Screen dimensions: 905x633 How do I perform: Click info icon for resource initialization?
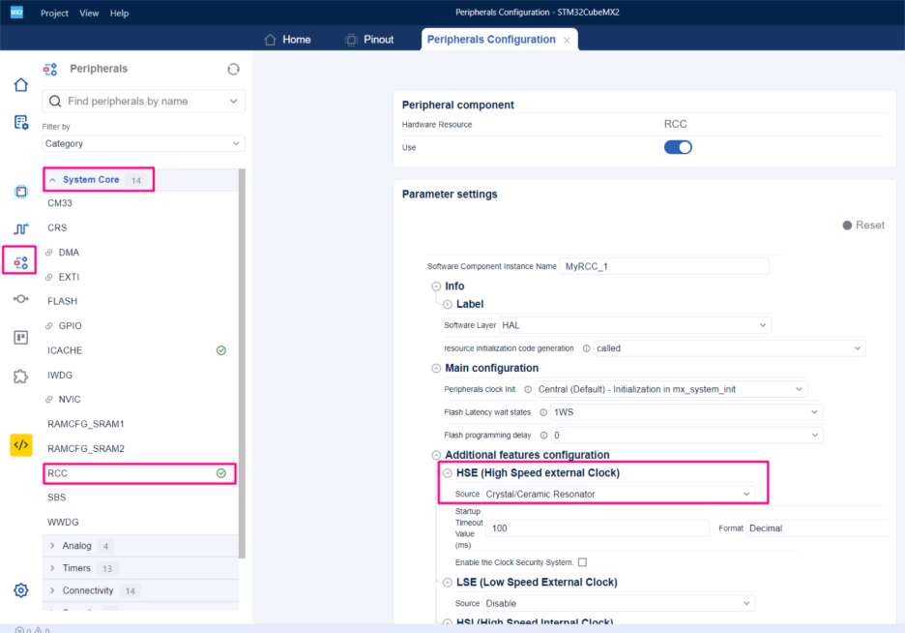coord(586,348)
